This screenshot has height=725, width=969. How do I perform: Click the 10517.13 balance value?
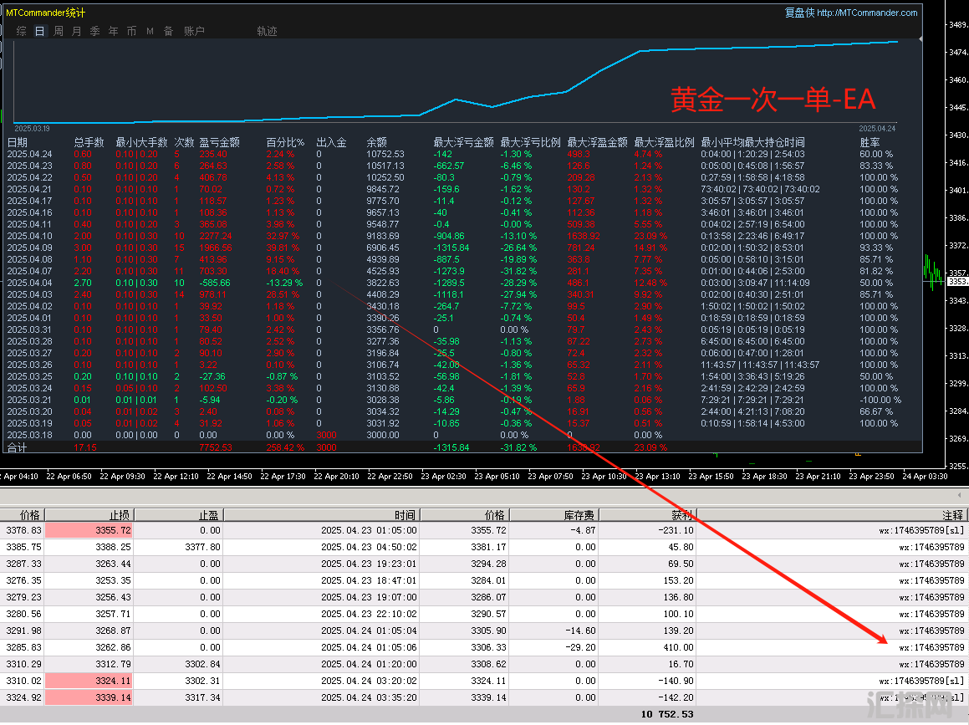tap(385, 166)
